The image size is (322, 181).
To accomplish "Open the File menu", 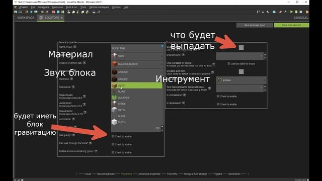I will 33,7.
